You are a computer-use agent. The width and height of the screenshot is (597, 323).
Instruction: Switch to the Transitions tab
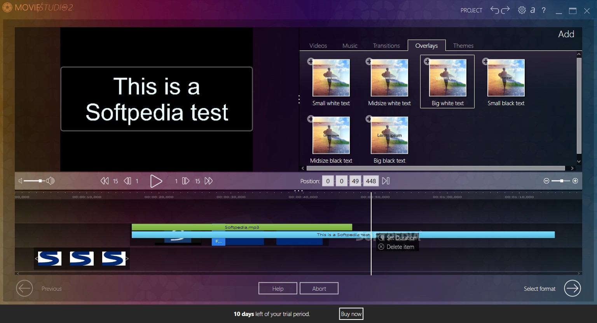pyautogui.click(x=386, y=45)
